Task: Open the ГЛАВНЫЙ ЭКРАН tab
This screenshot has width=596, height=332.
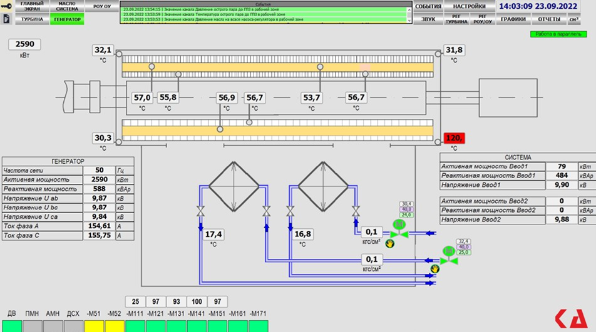Action: click(32, 6)
